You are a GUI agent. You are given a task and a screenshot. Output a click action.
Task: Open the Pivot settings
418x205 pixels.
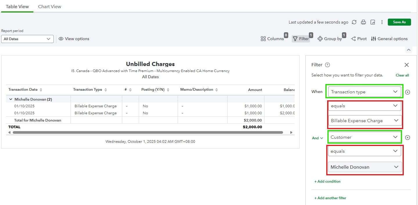(359, 39)
